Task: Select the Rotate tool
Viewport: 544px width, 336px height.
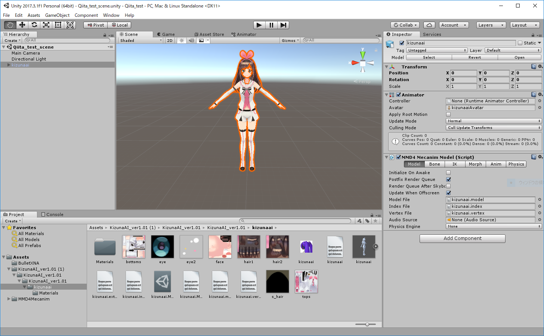Action: 34,25
